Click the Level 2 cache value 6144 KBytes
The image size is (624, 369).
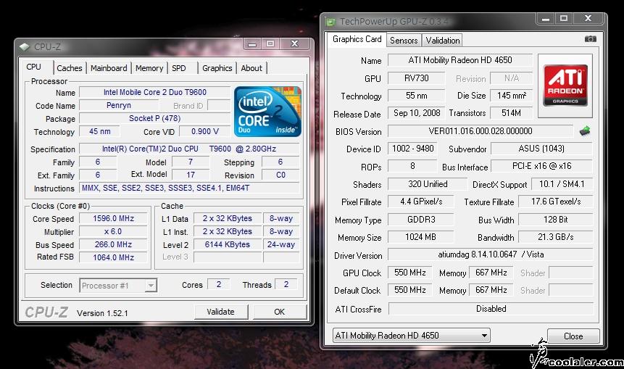228,244
